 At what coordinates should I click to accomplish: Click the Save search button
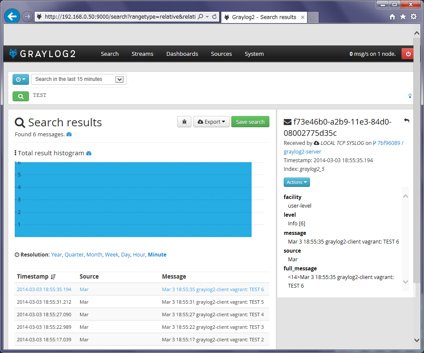(x=250, y=122)
